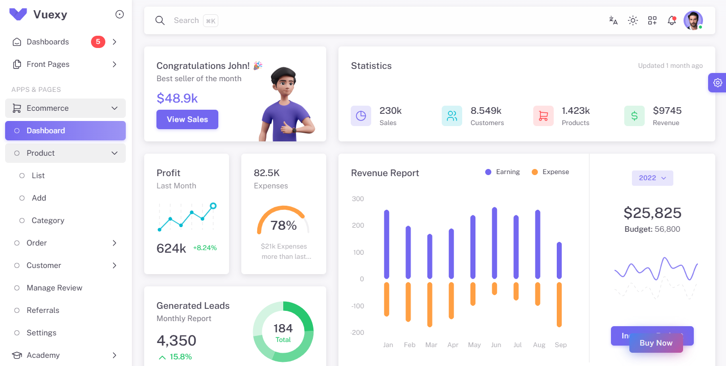Click the Sales pie chart icon

click(361, 116)
